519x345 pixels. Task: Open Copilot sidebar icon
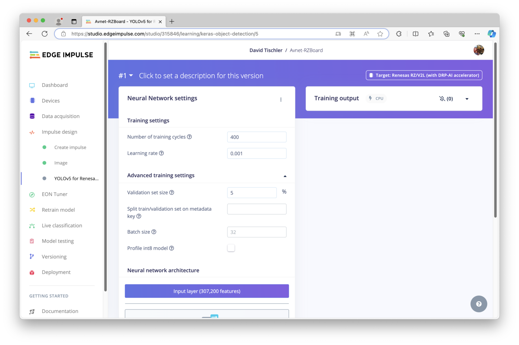tap(492, 34)
